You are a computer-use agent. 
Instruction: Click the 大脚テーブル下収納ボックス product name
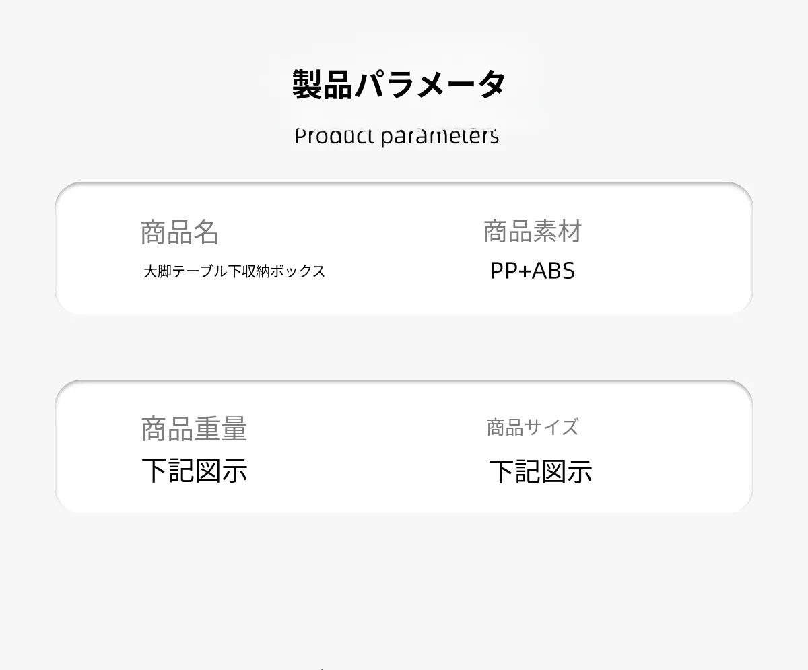[234, 271]
